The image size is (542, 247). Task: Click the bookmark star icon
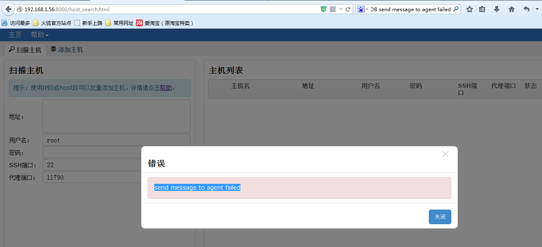(469, 9)
